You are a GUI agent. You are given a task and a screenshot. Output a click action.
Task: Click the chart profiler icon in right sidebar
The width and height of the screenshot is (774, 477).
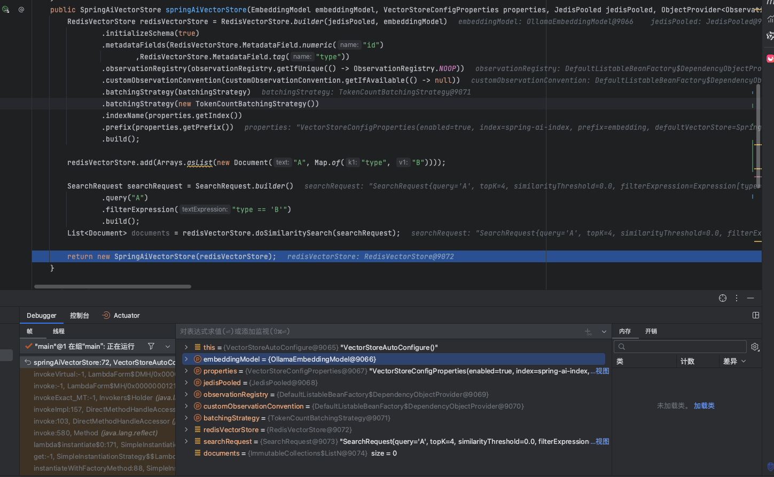coord(770,19)
